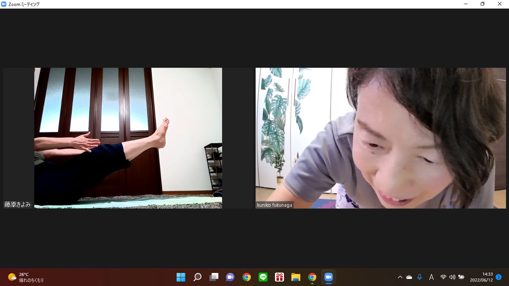The image size is (509, 286).
Task: Open the LINE app from taskbar
Action: pos(263,277)
